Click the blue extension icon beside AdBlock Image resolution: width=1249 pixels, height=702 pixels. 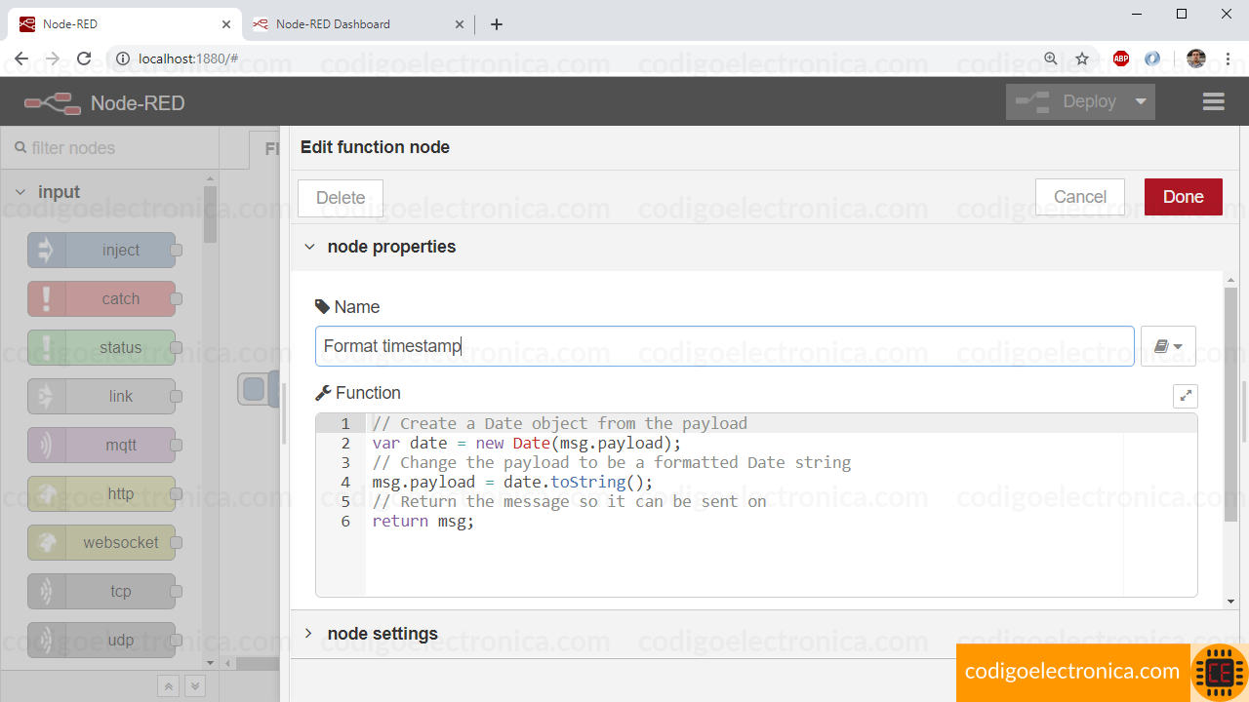(1152, 58)
